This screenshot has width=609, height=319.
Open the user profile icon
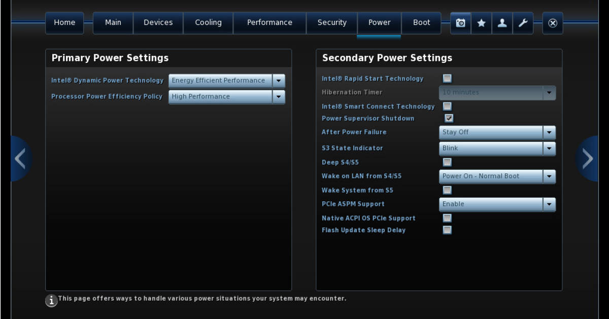click(x=502, y=23)
